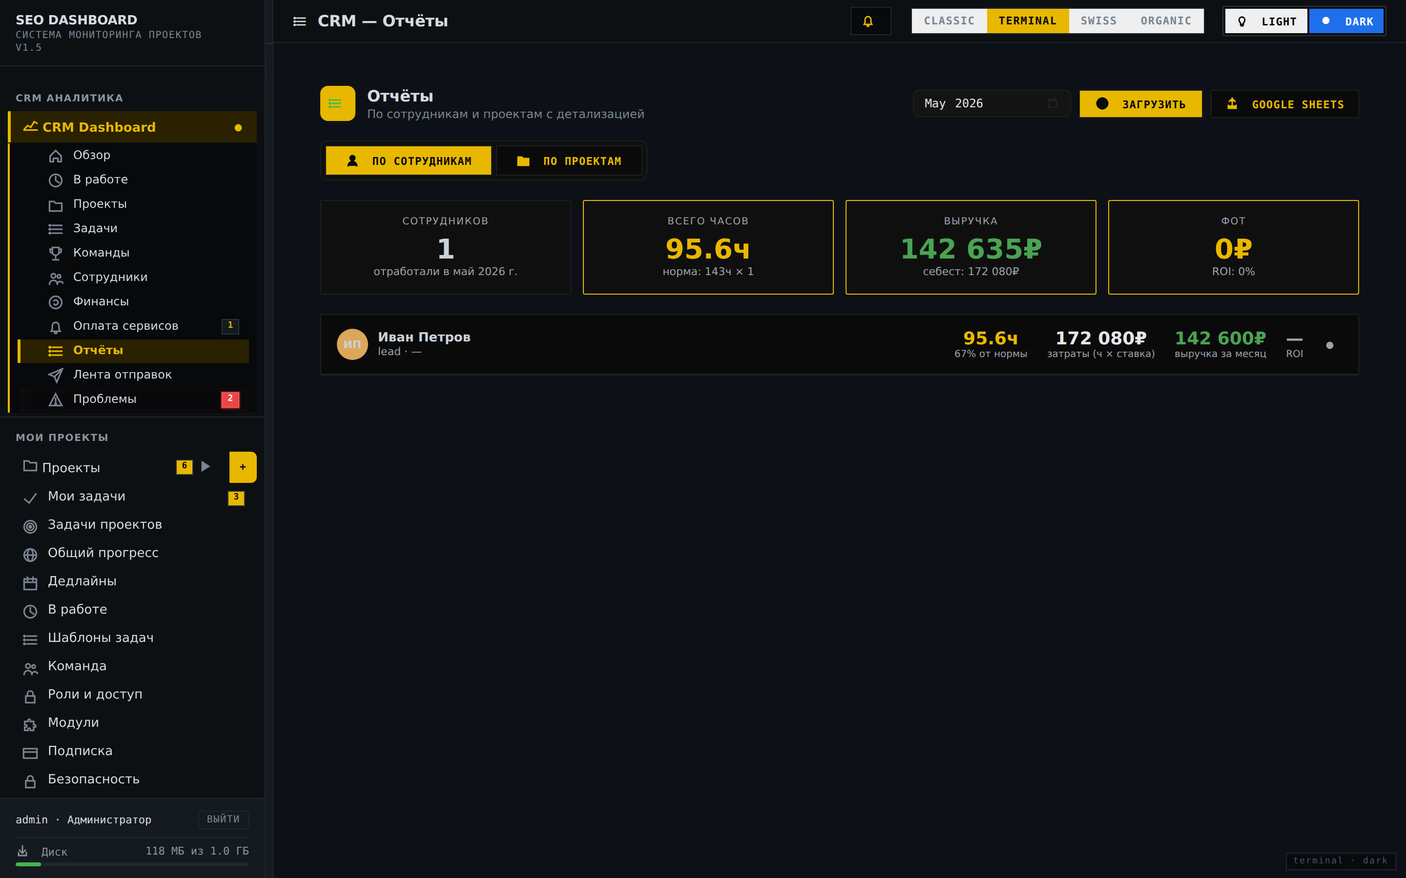Switch to DARK mode

[1346, 21]
